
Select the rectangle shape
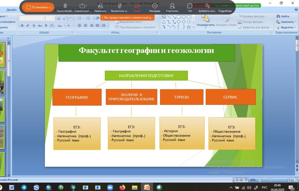coord(179,17)
